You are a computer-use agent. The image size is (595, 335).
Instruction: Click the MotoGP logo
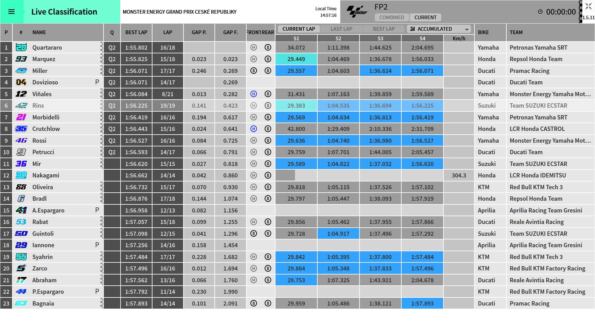[x=357, y=12]
